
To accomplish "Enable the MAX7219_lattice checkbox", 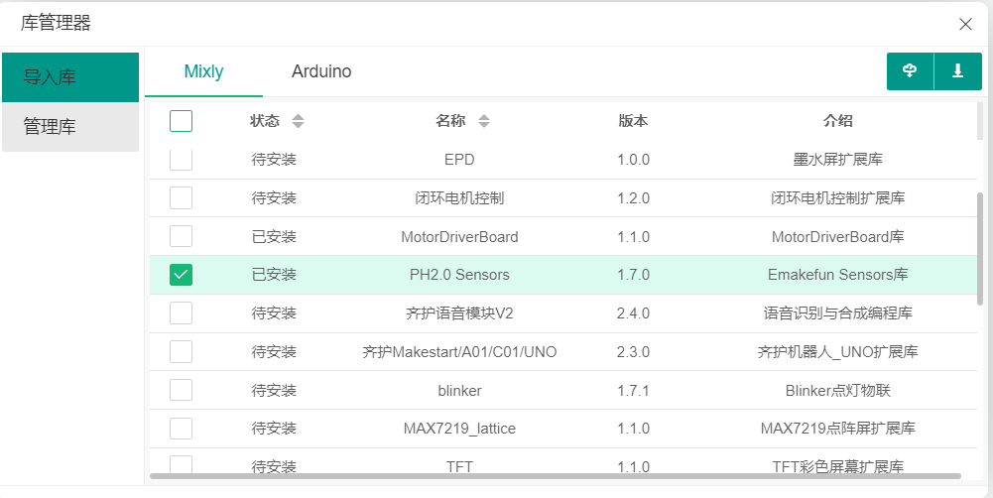I will click(182, 429).
